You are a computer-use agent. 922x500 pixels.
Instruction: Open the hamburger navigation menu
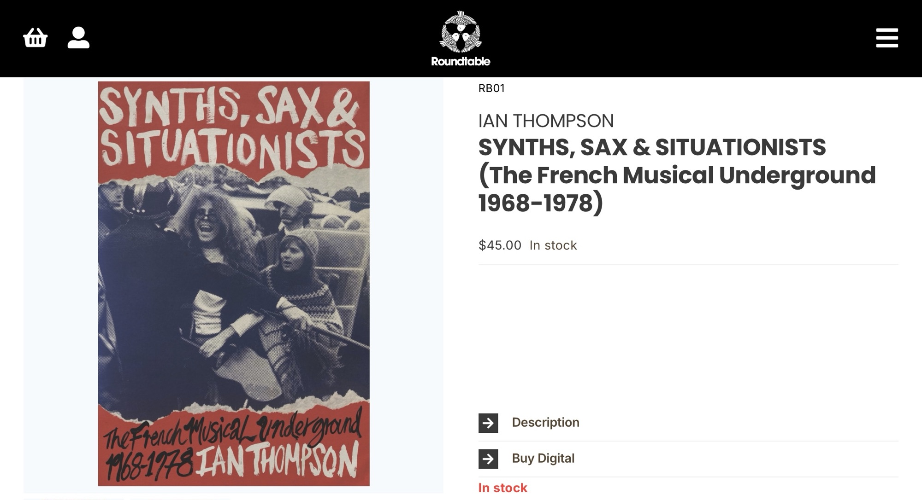[887, 38]
